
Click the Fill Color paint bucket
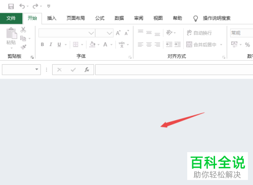[x=92, y=44]
